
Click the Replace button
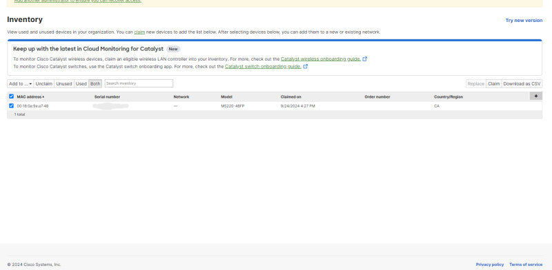(476, 83)
